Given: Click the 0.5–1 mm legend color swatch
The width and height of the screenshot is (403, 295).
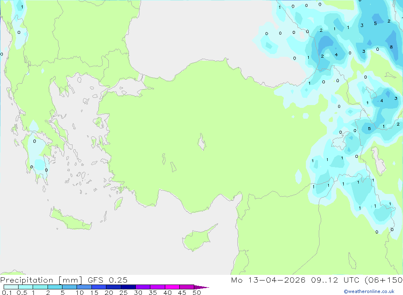Looking at the screenshot, I should (26, 287).
